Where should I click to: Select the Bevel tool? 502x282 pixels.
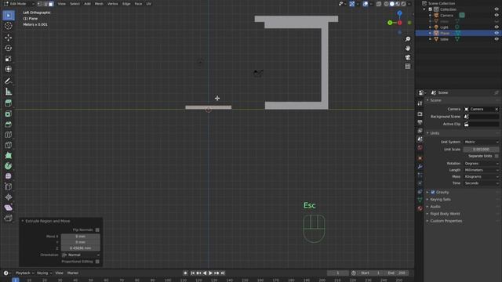[x=9, y=125]
